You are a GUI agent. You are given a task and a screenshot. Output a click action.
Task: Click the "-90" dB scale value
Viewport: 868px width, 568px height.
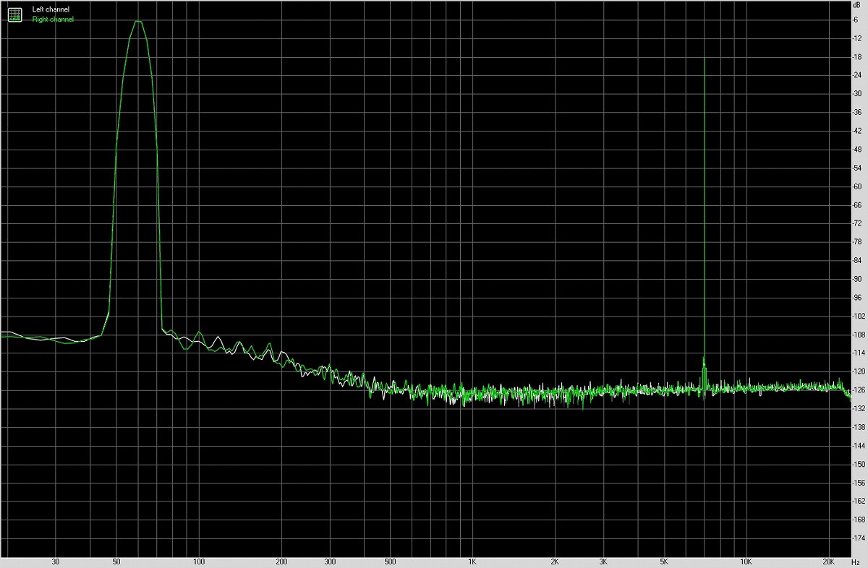(857, 279)
